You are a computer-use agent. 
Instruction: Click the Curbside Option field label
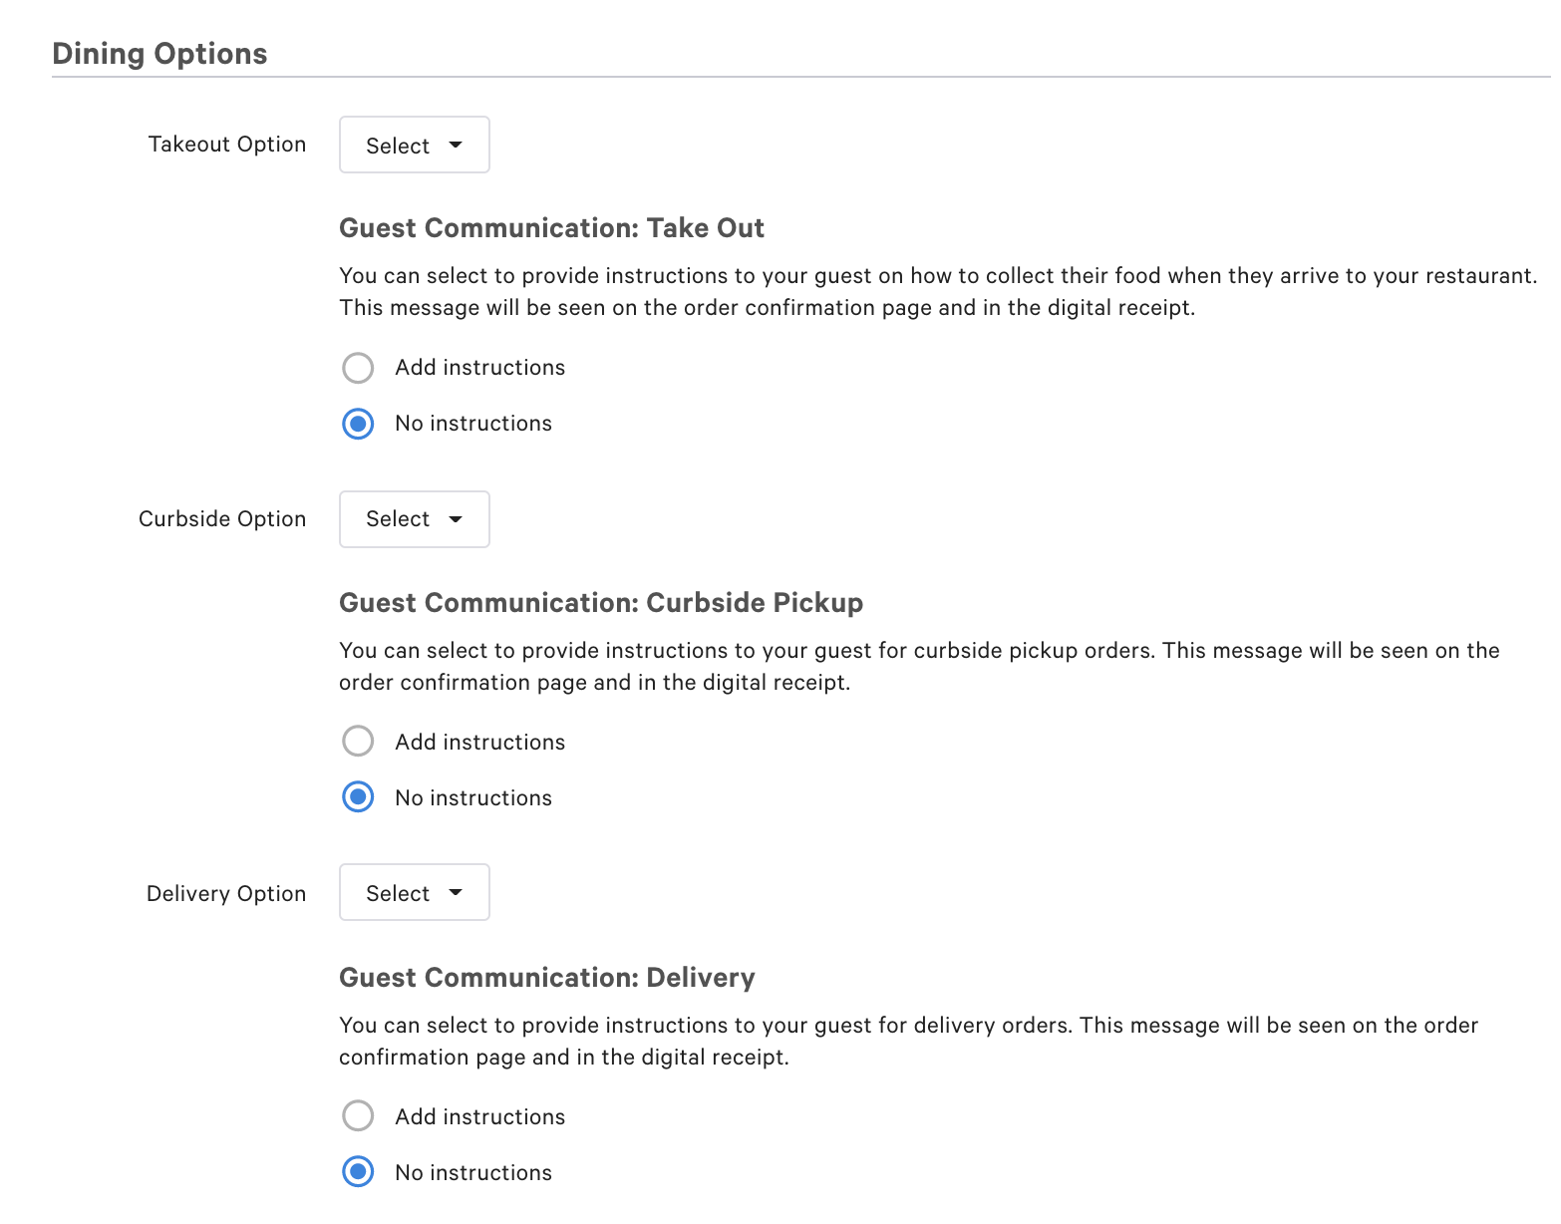click(x=222, y=518)
